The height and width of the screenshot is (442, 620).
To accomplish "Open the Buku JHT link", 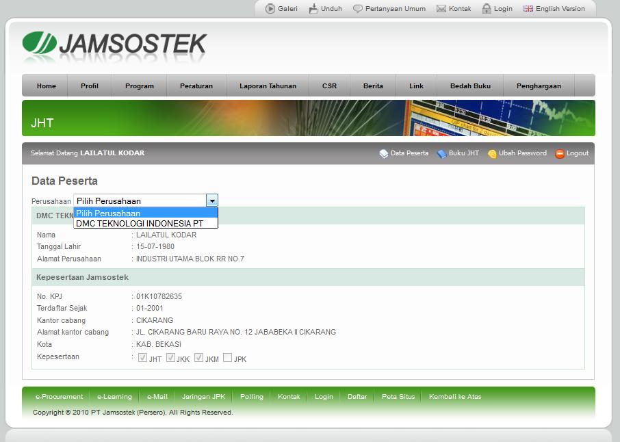I will pyautogui.click(x=464, y=153).
